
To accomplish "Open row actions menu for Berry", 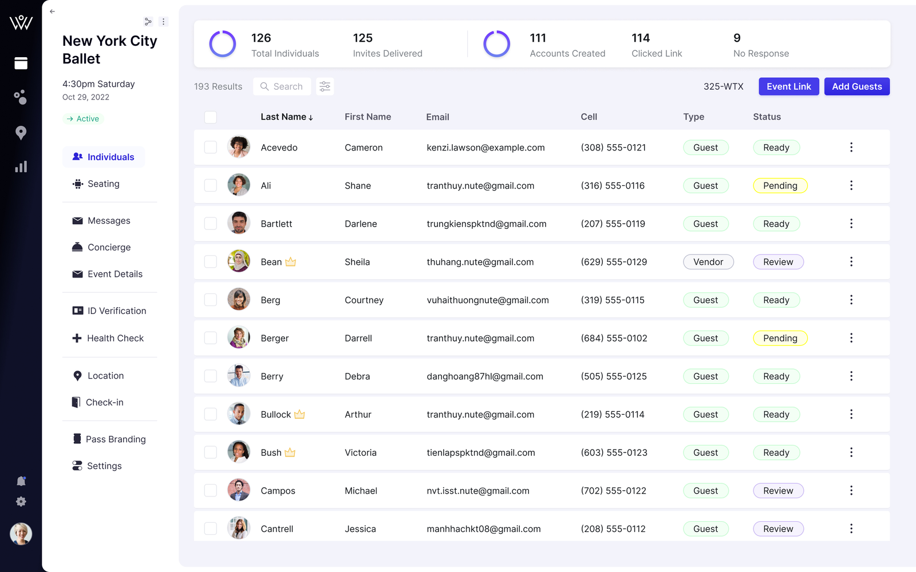I will tap(851, 376).
